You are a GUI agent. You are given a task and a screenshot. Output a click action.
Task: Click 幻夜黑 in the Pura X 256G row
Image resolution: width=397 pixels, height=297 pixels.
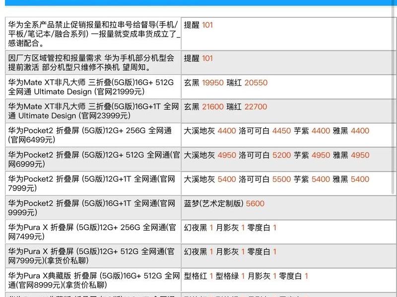tap(196, 228)
